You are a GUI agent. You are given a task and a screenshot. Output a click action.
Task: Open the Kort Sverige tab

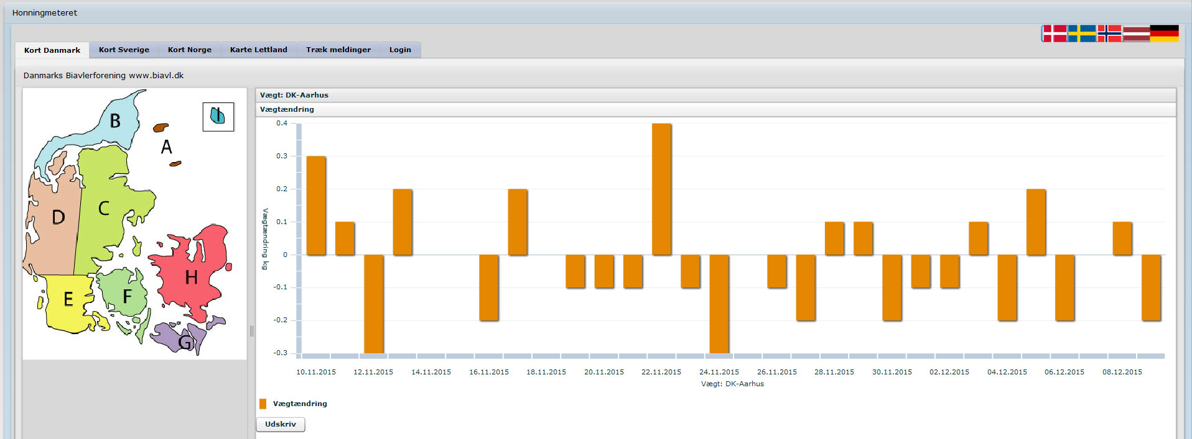[x=124, y=50]
